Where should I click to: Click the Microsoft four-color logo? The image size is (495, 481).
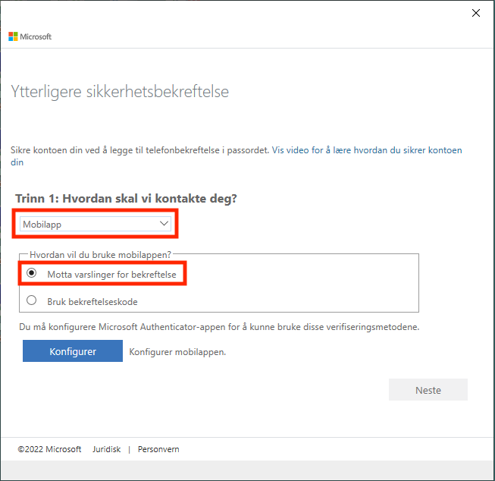(13, 36)
